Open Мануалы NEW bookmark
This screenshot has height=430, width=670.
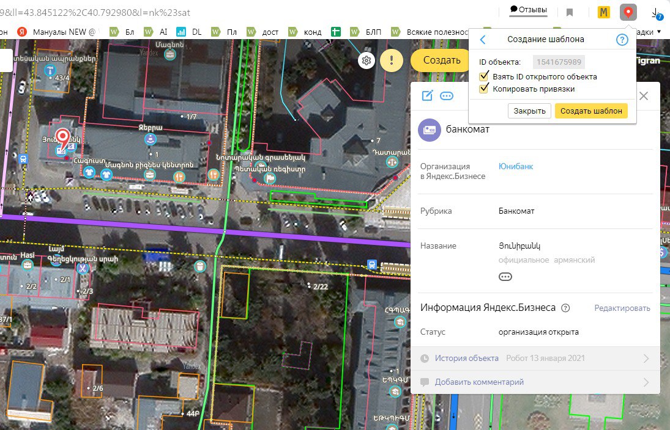click(58, 32)
